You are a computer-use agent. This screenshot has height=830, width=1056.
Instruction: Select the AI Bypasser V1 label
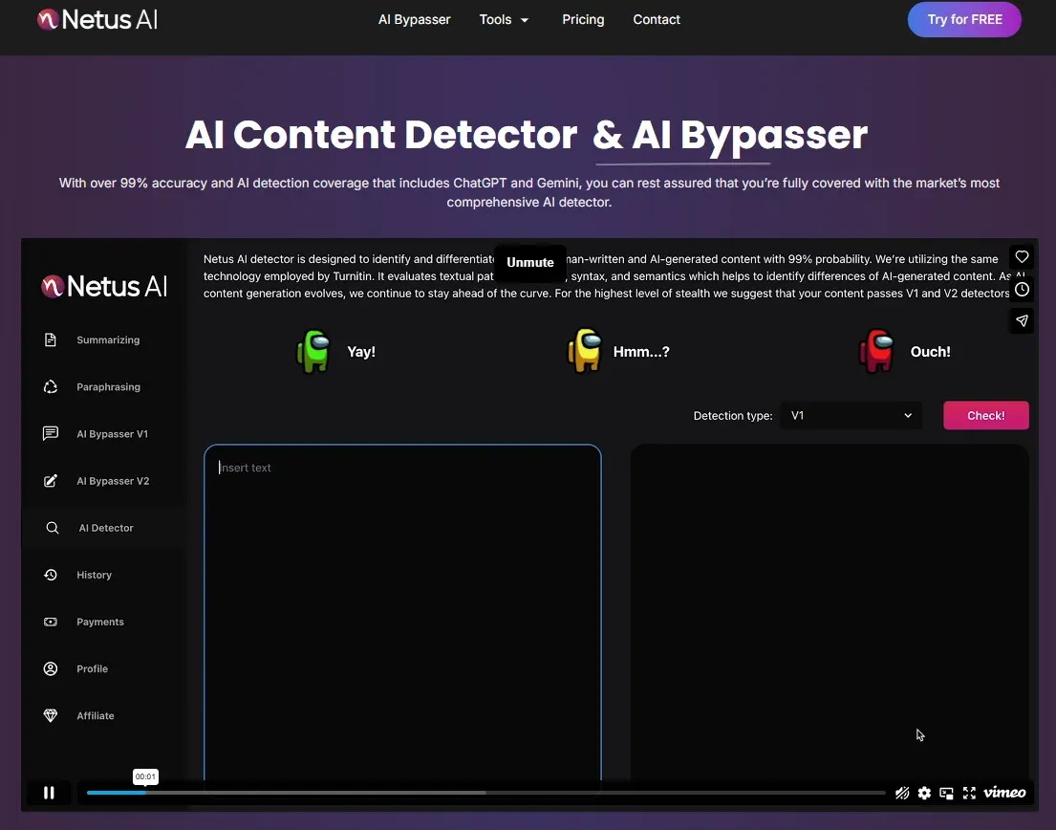click(113, 434)
